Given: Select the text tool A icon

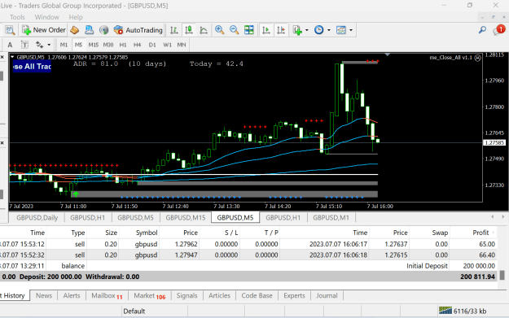Looking at the screenshot, I should point(10,45).
